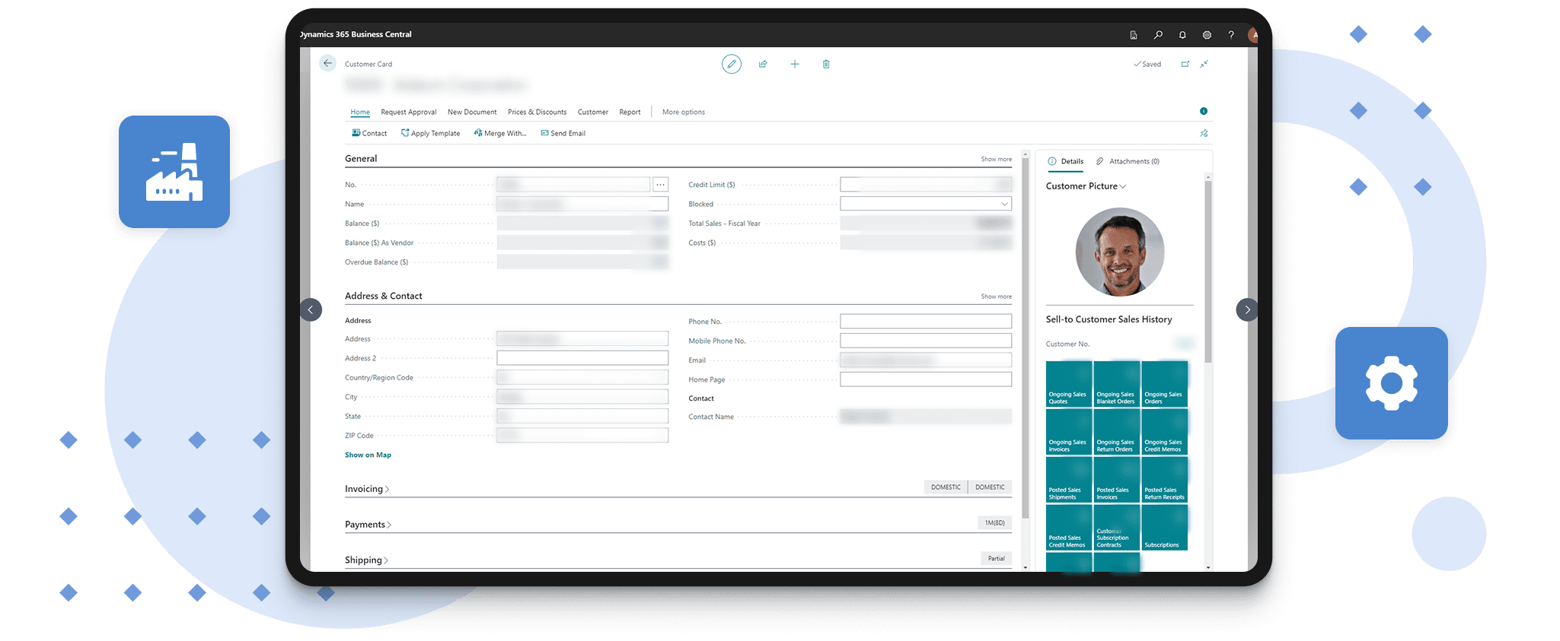The image size is (1560, 641).
Task: Click the plus icon to add new
Action: [x=794, y=65]
